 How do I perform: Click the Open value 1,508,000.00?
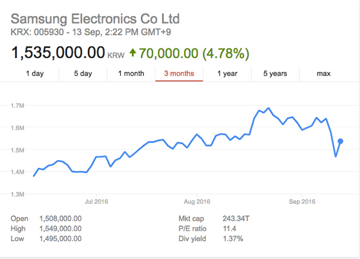point(60,218)
